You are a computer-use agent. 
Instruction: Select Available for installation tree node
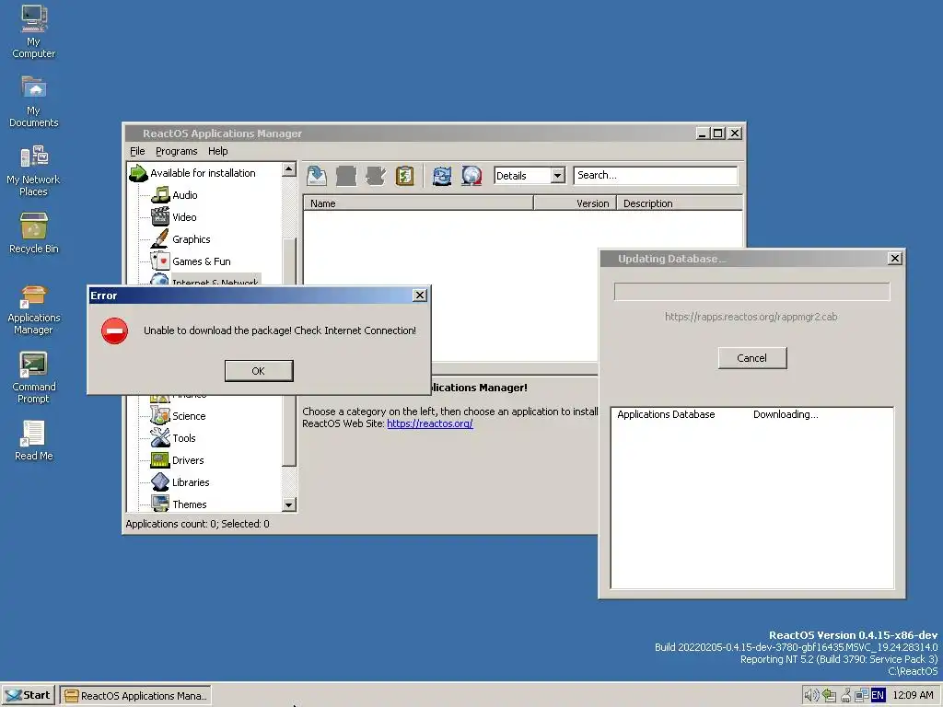tap(203, 173)
